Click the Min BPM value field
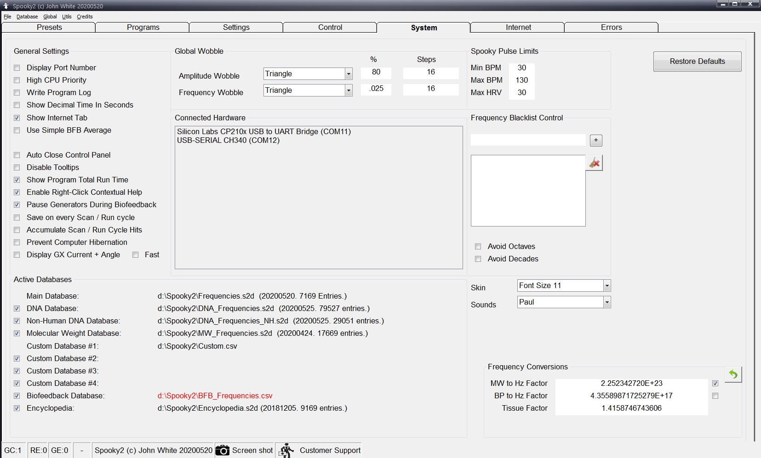Screen dimensions: 761x458 [522, 68]
